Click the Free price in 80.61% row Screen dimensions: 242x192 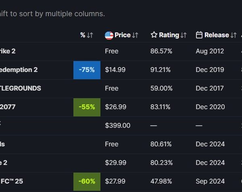(x=112, y=144)
